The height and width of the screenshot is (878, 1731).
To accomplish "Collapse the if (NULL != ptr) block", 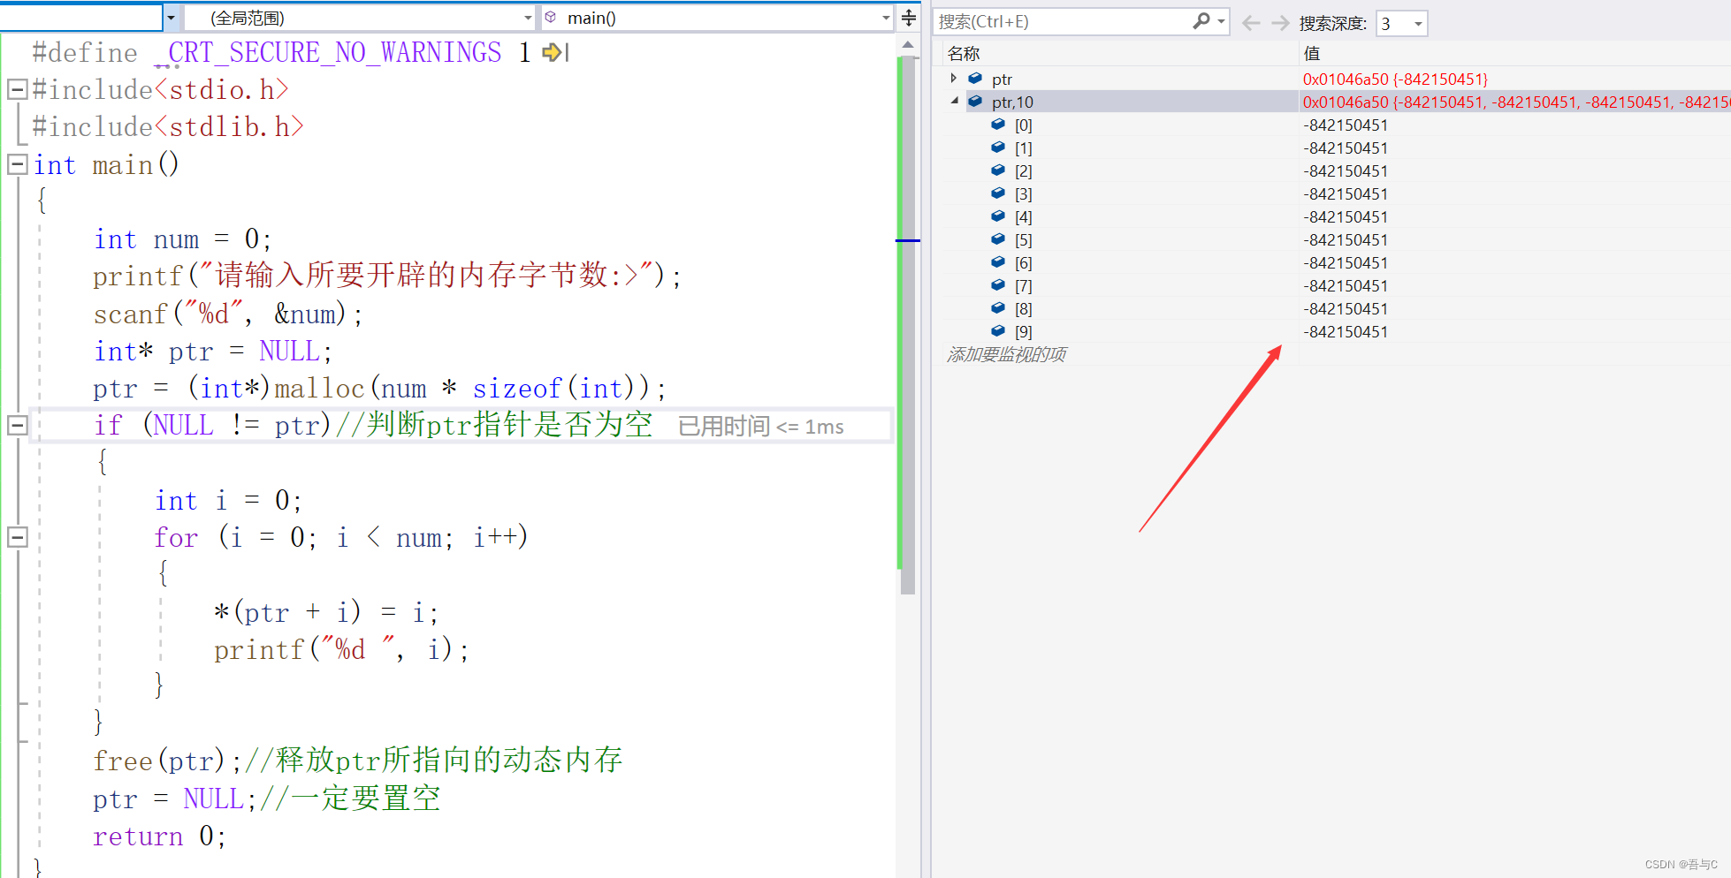I will [17, 426].
